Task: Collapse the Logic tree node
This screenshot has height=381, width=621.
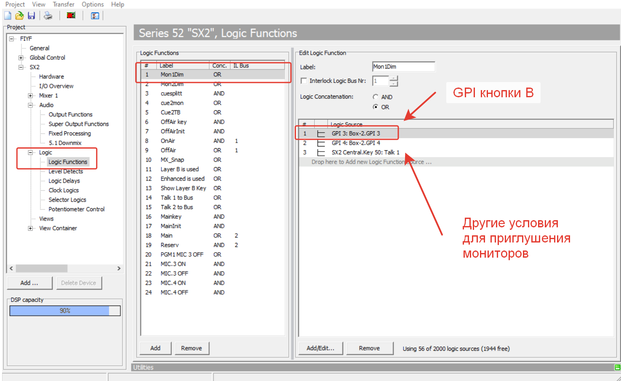Action: pyautogui.click(x=30, y=152)
